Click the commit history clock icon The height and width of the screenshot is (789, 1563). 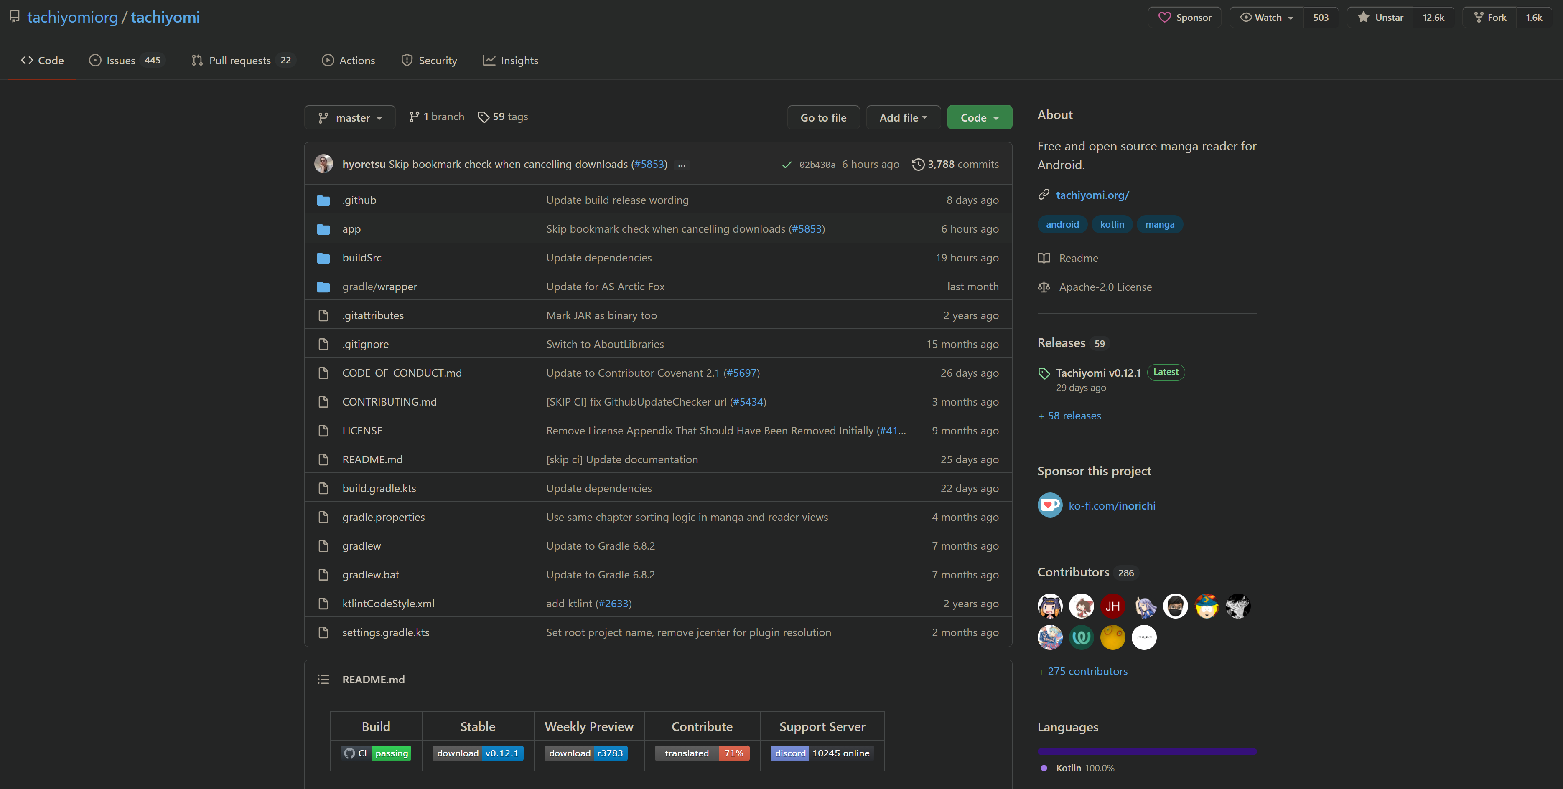[x=918, y=164]
